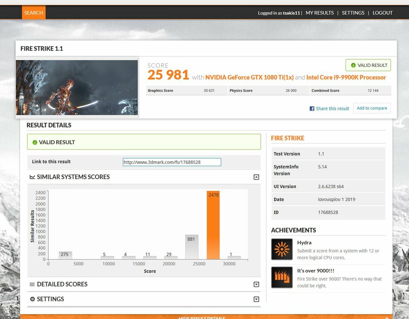Open MY RESULTS in the top navigation
The height and width of the screenshot is (319, 409).
pos(319,13)
